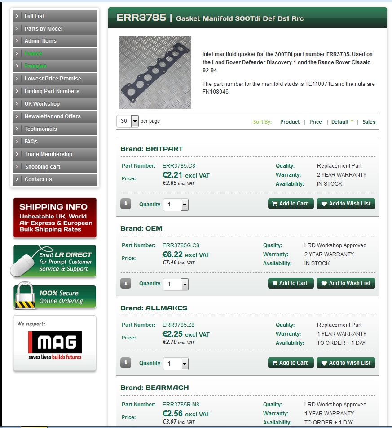
Task: Open the items per page dropdown
Action: 135,121
